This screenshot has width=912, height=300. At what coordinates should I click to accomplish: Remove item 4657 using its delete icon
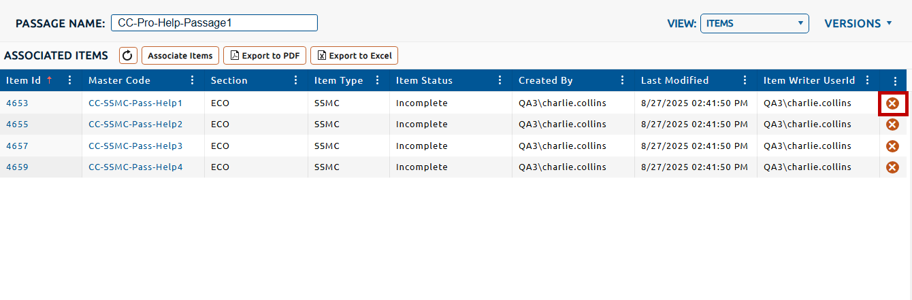click(892, 146)
